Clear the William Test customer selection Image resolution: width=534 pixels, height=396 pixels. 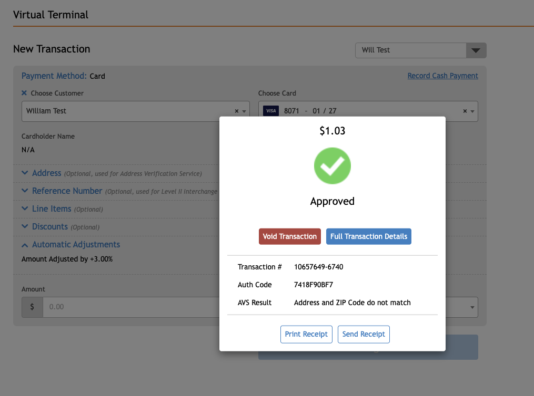click(x=236, y=111)
